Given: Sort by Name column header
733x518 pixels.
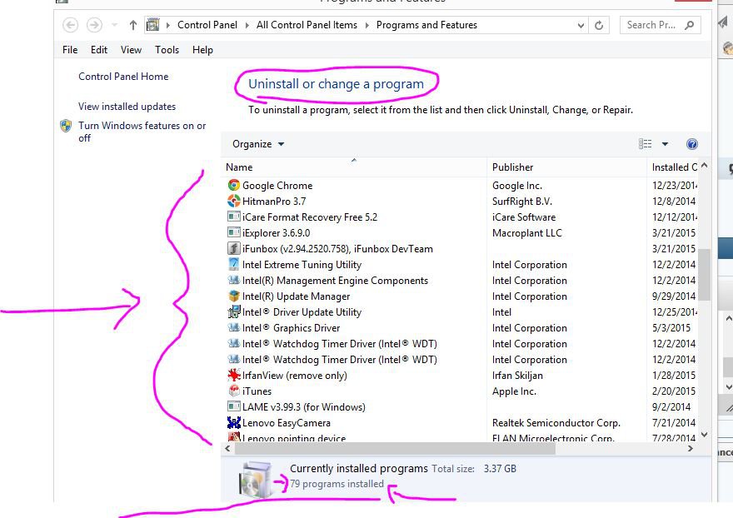Looking at the screenshot, I should pyautogui.click(x=354, y=167).
